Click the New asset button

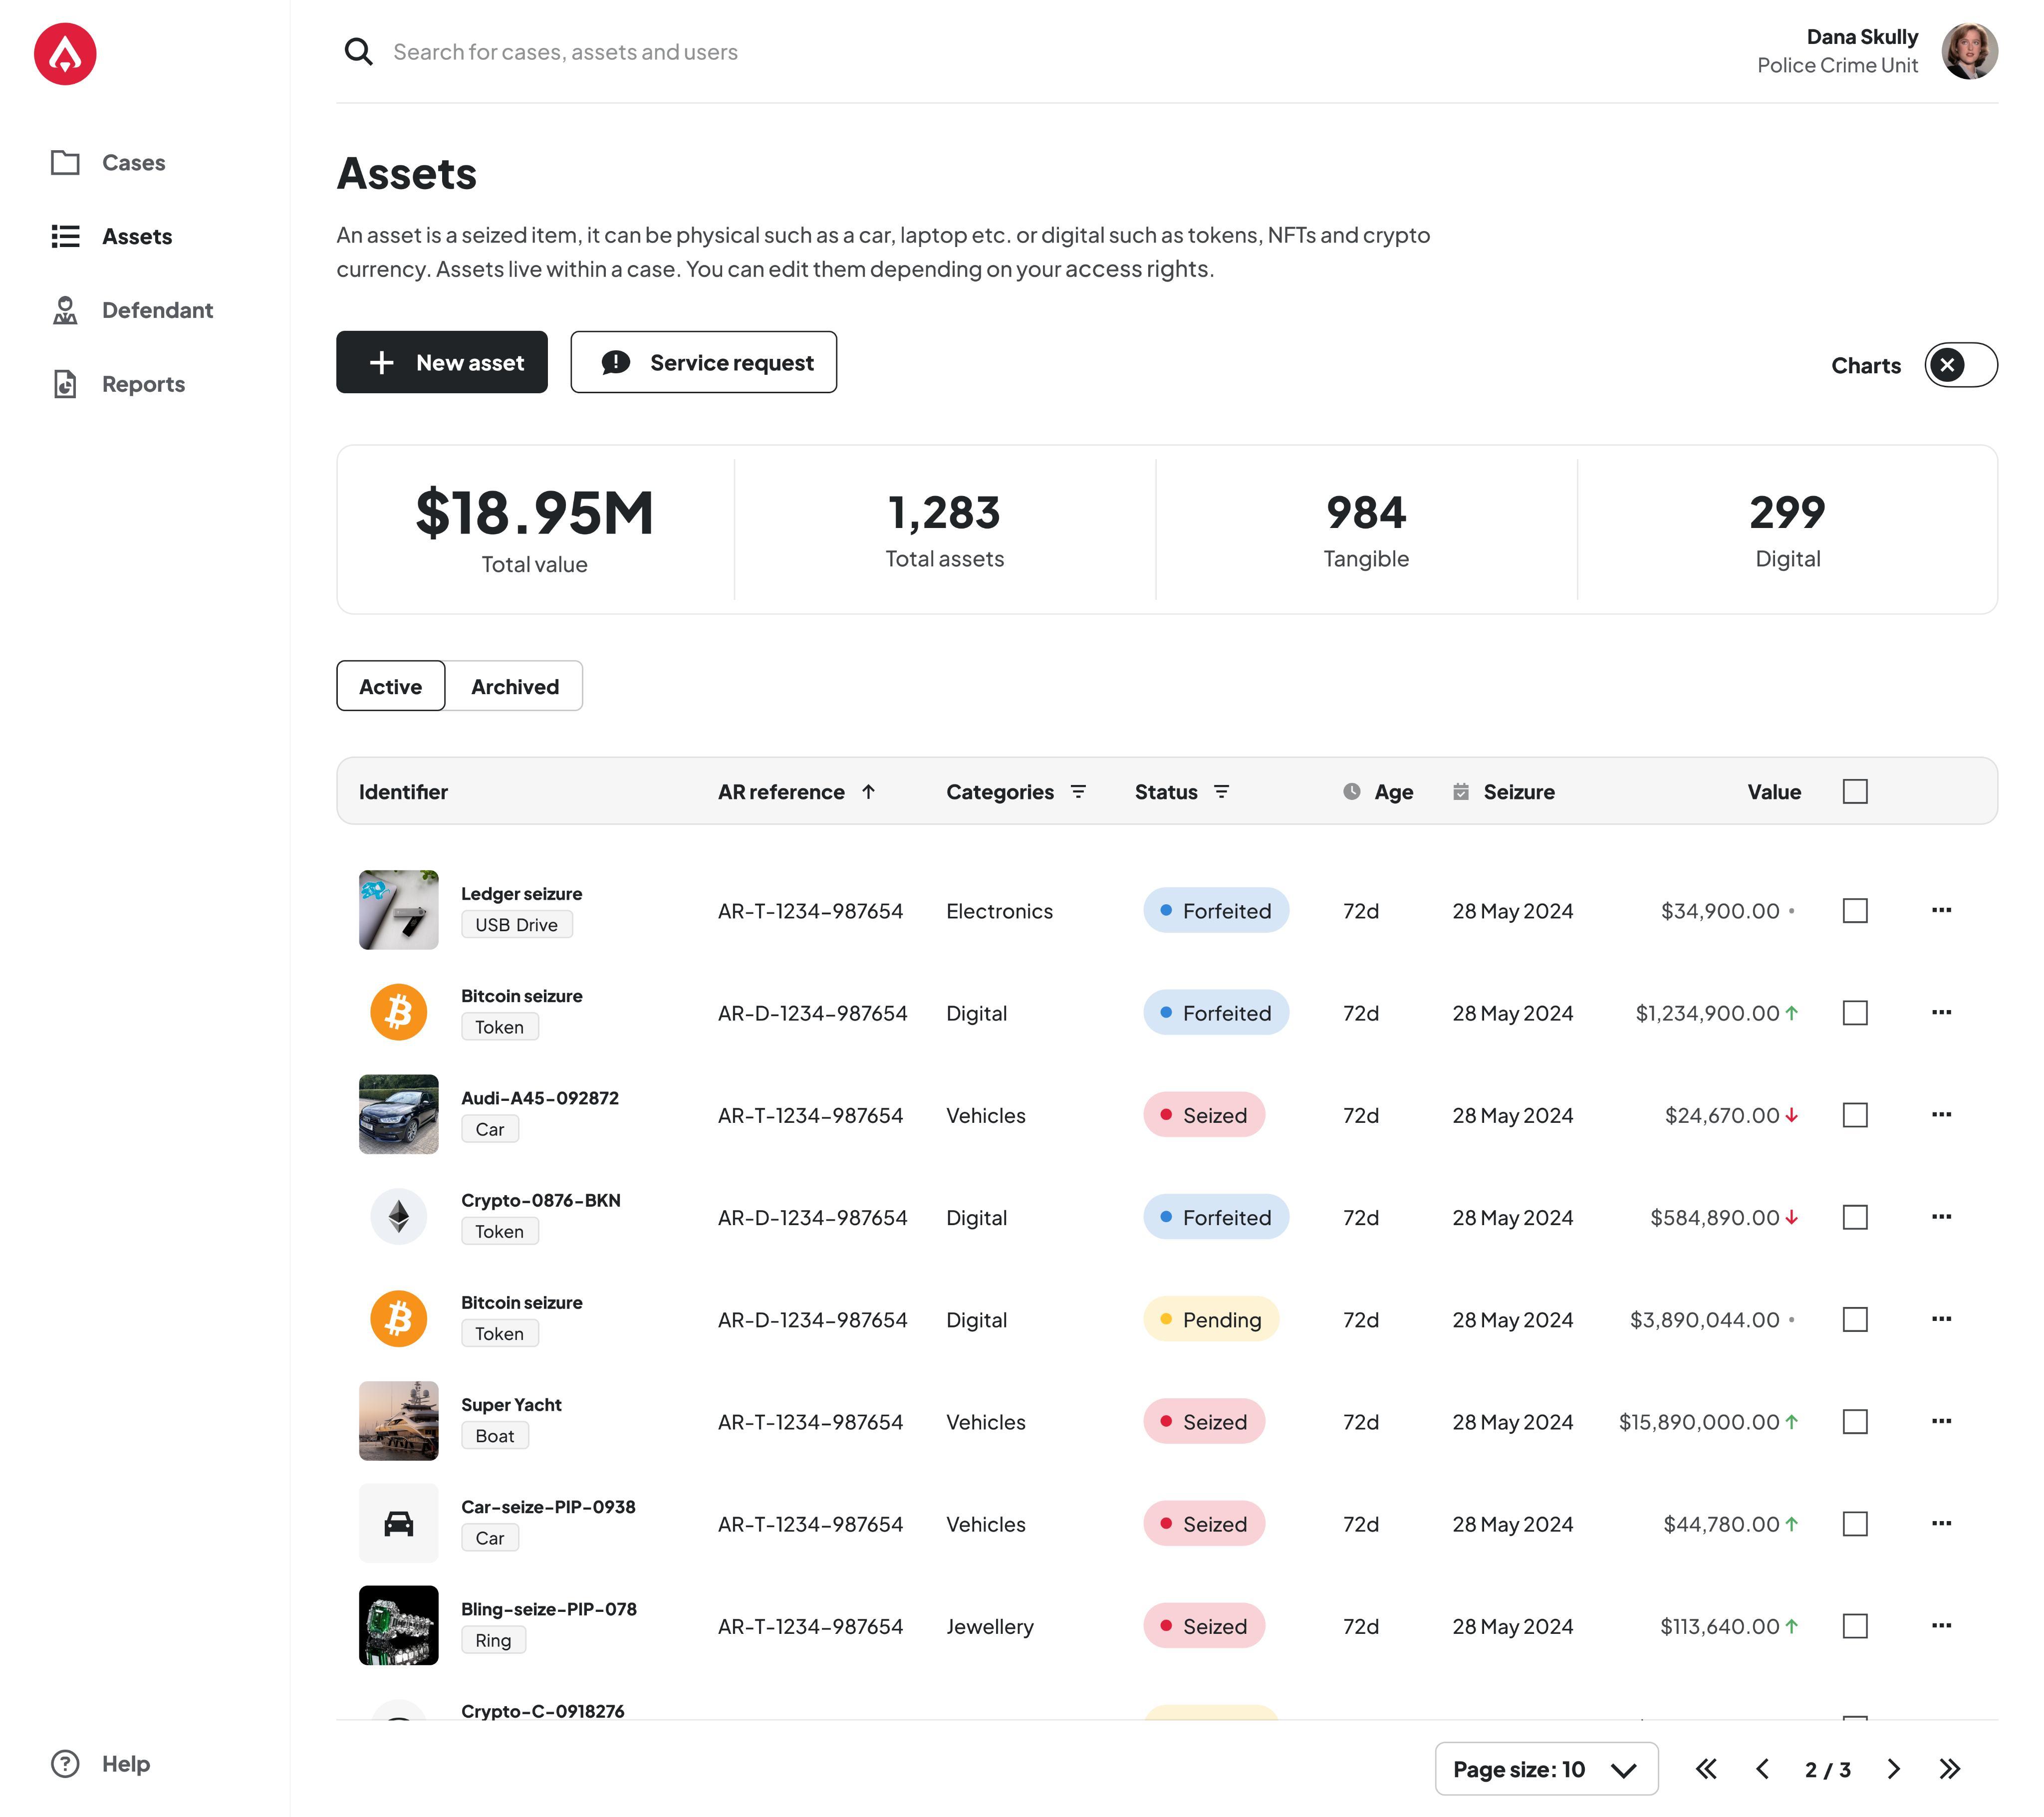[442, 363]
